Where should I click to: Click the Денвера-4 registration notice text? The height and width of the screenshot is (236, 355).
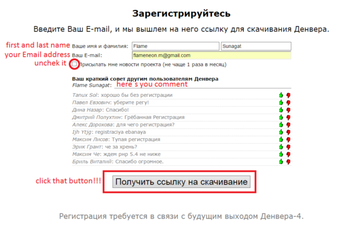(181, 216)
